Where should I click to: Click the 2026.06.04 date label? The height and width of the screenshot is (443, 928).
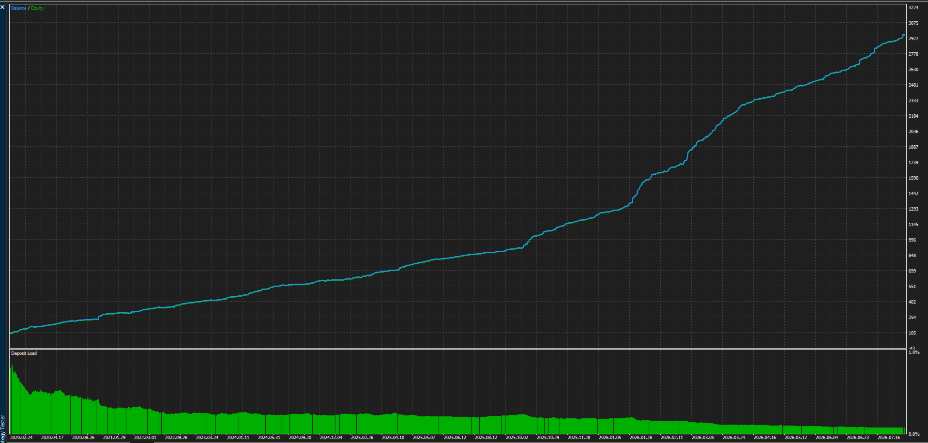[x=827, y=438]
